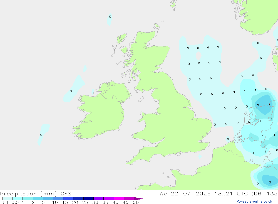Click the "3" value over France at bottom right
This screenshot has width=278, height=204.
click(x=270, y=182)
